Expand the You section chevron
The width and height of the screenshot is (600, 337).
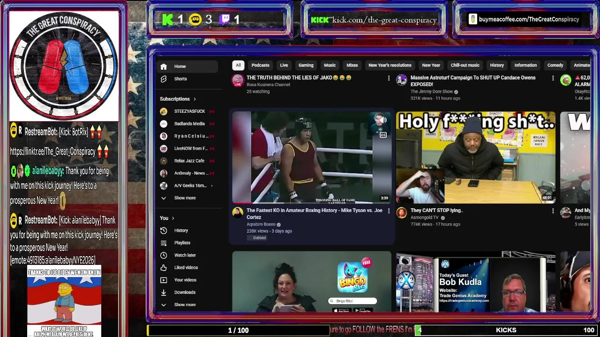(173, 218)
